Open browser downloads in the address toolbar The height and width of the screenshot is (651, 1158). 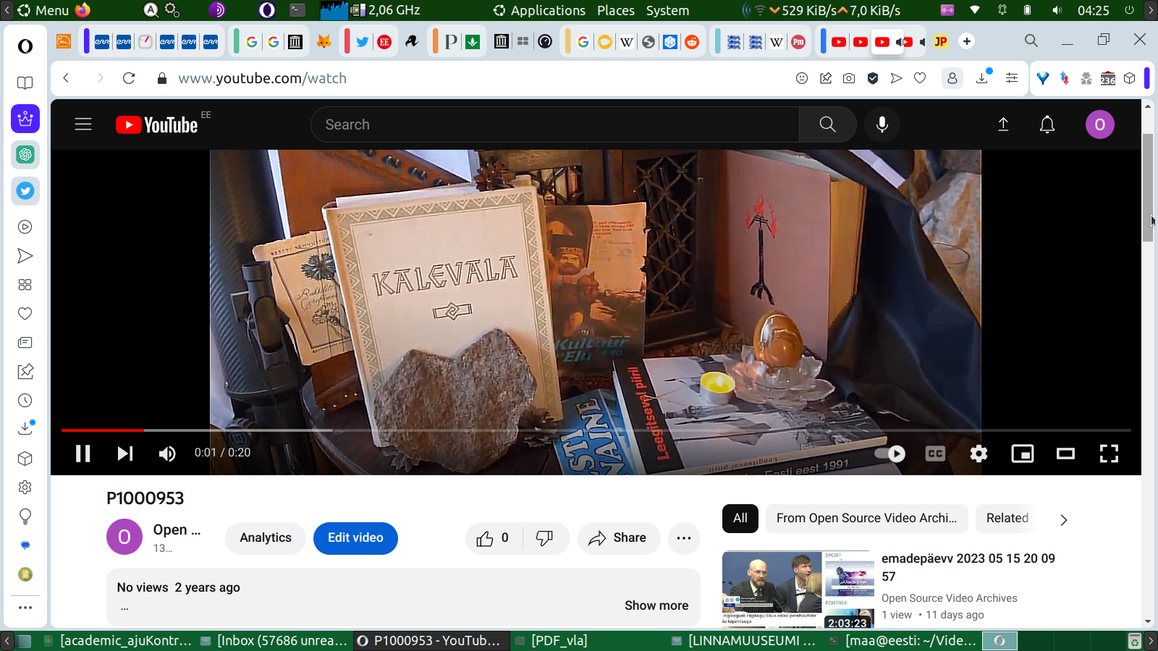pos(982,78)
